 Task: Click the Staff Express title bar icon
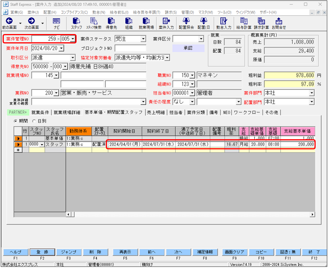(6, 4)
